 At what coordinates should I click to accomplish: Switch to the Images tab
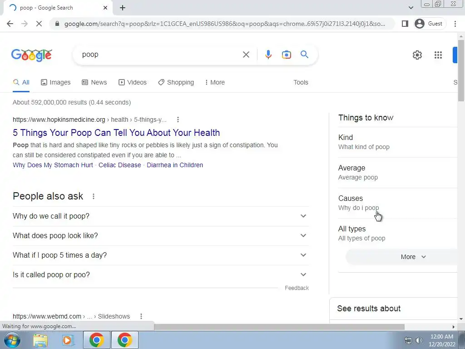(x=56, y=83)
